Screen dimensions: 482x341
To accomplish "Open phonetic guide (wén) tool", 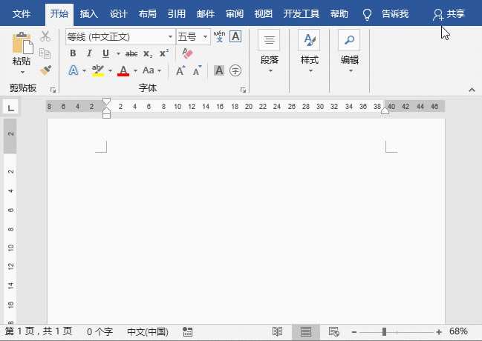I will (220, 36).
